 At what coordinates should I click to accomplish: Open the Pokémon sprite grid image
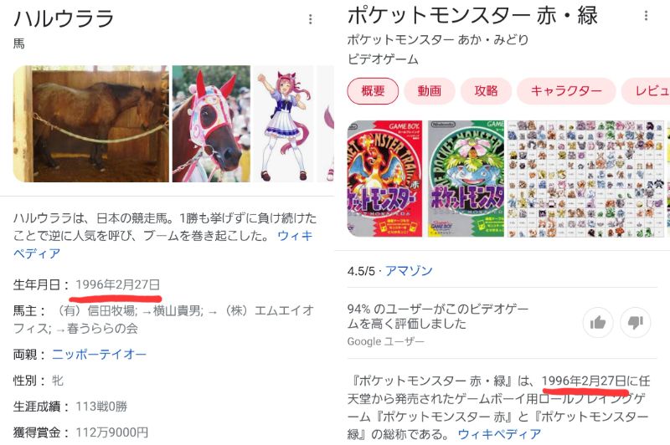coord(585,179)
